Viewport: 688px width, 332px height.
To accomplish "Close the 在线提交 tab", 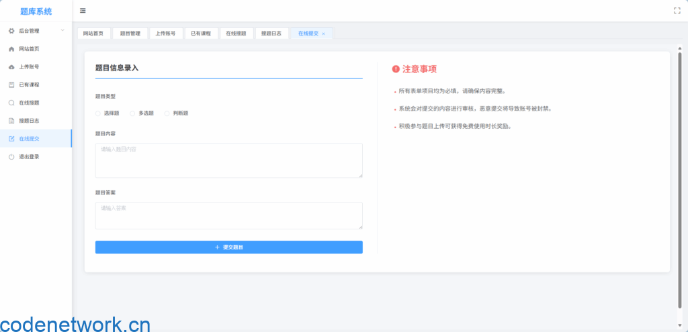I will [323, 34].
